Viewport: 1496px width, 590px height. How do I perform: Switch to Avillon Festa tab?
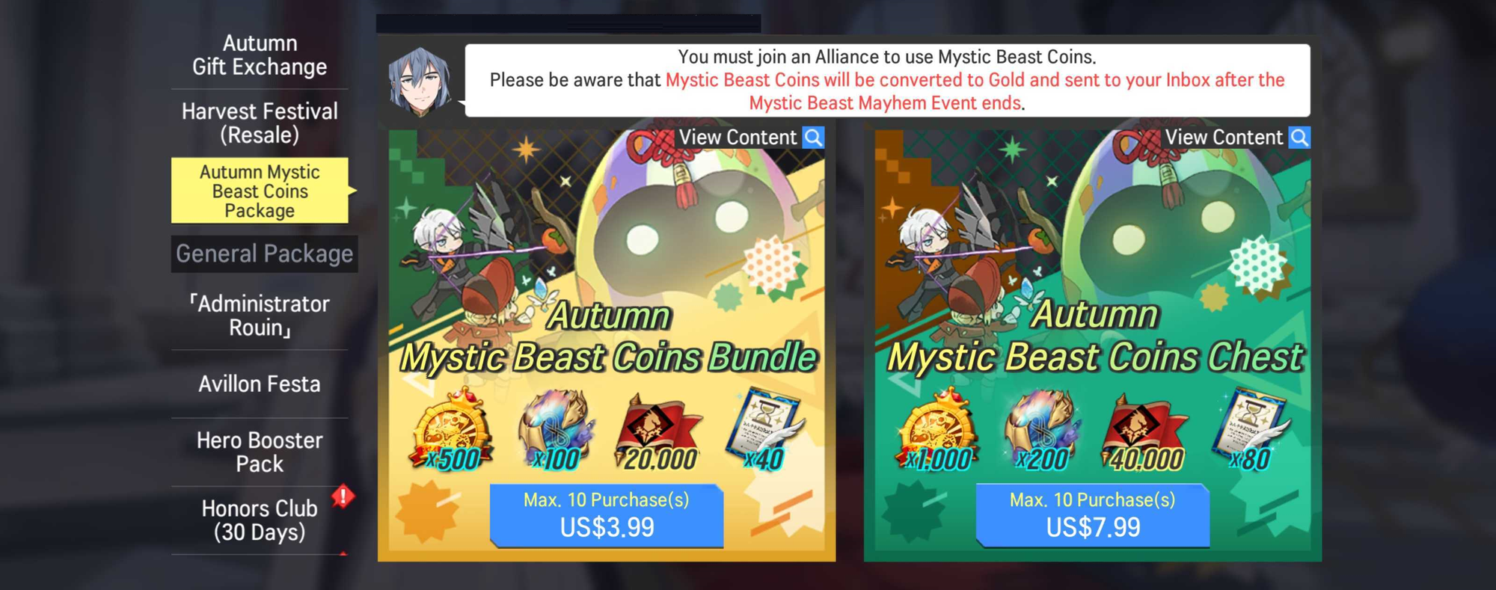(260, 384)
